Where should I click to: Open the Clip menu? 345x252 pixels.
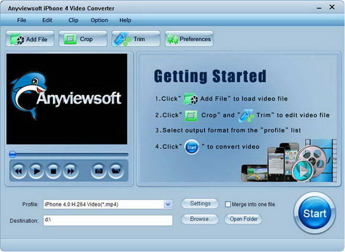pyautogui.click(x=73, y=20)
